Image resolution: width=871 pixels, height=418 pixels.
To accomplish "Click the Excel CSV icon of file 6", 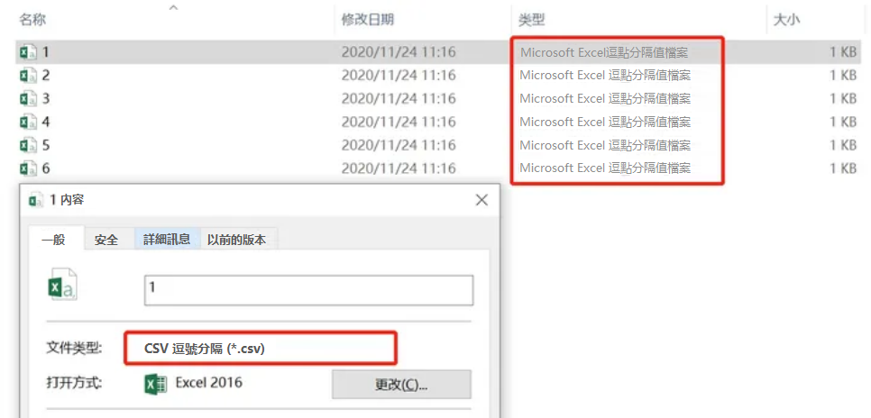I will (x=28, y=168).
